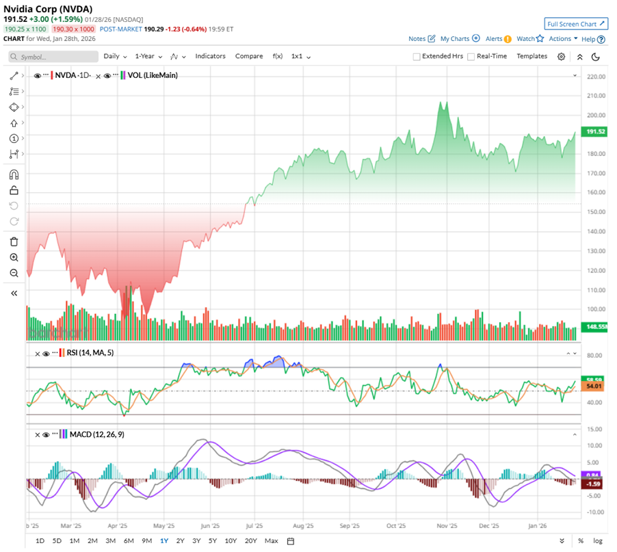Select the arrow marker tool

(14, 122)
